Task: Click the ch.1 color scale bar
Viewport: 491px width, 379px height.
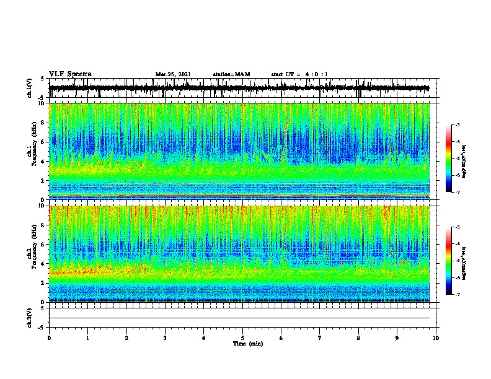Action: tap(449, 159)
